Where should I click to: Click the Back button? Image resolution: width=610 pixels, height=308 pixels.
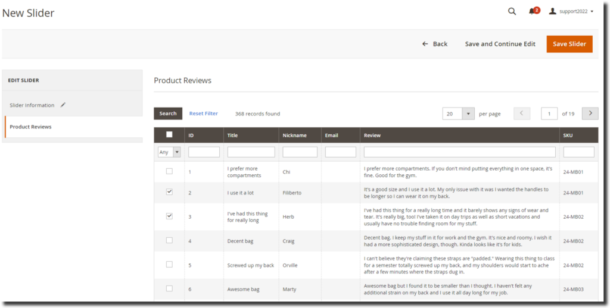pos(435,44)
